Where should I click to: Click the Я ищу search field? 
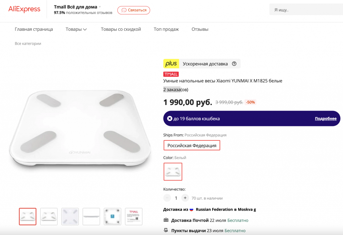(x=305, y=10)
